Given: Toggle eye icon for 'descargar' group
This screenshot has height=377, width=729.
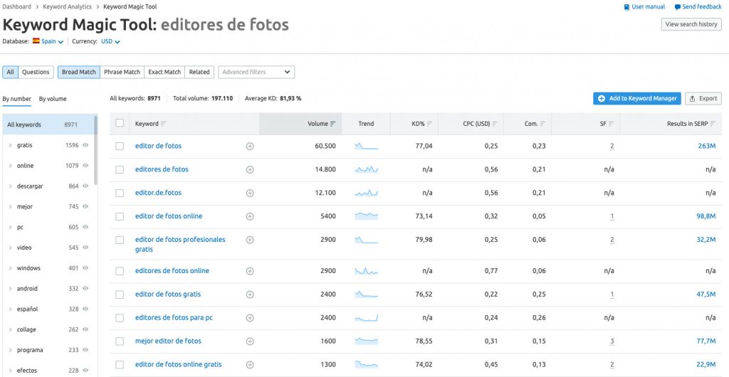Looking at the screenshot, I should (x=85, y=186).
